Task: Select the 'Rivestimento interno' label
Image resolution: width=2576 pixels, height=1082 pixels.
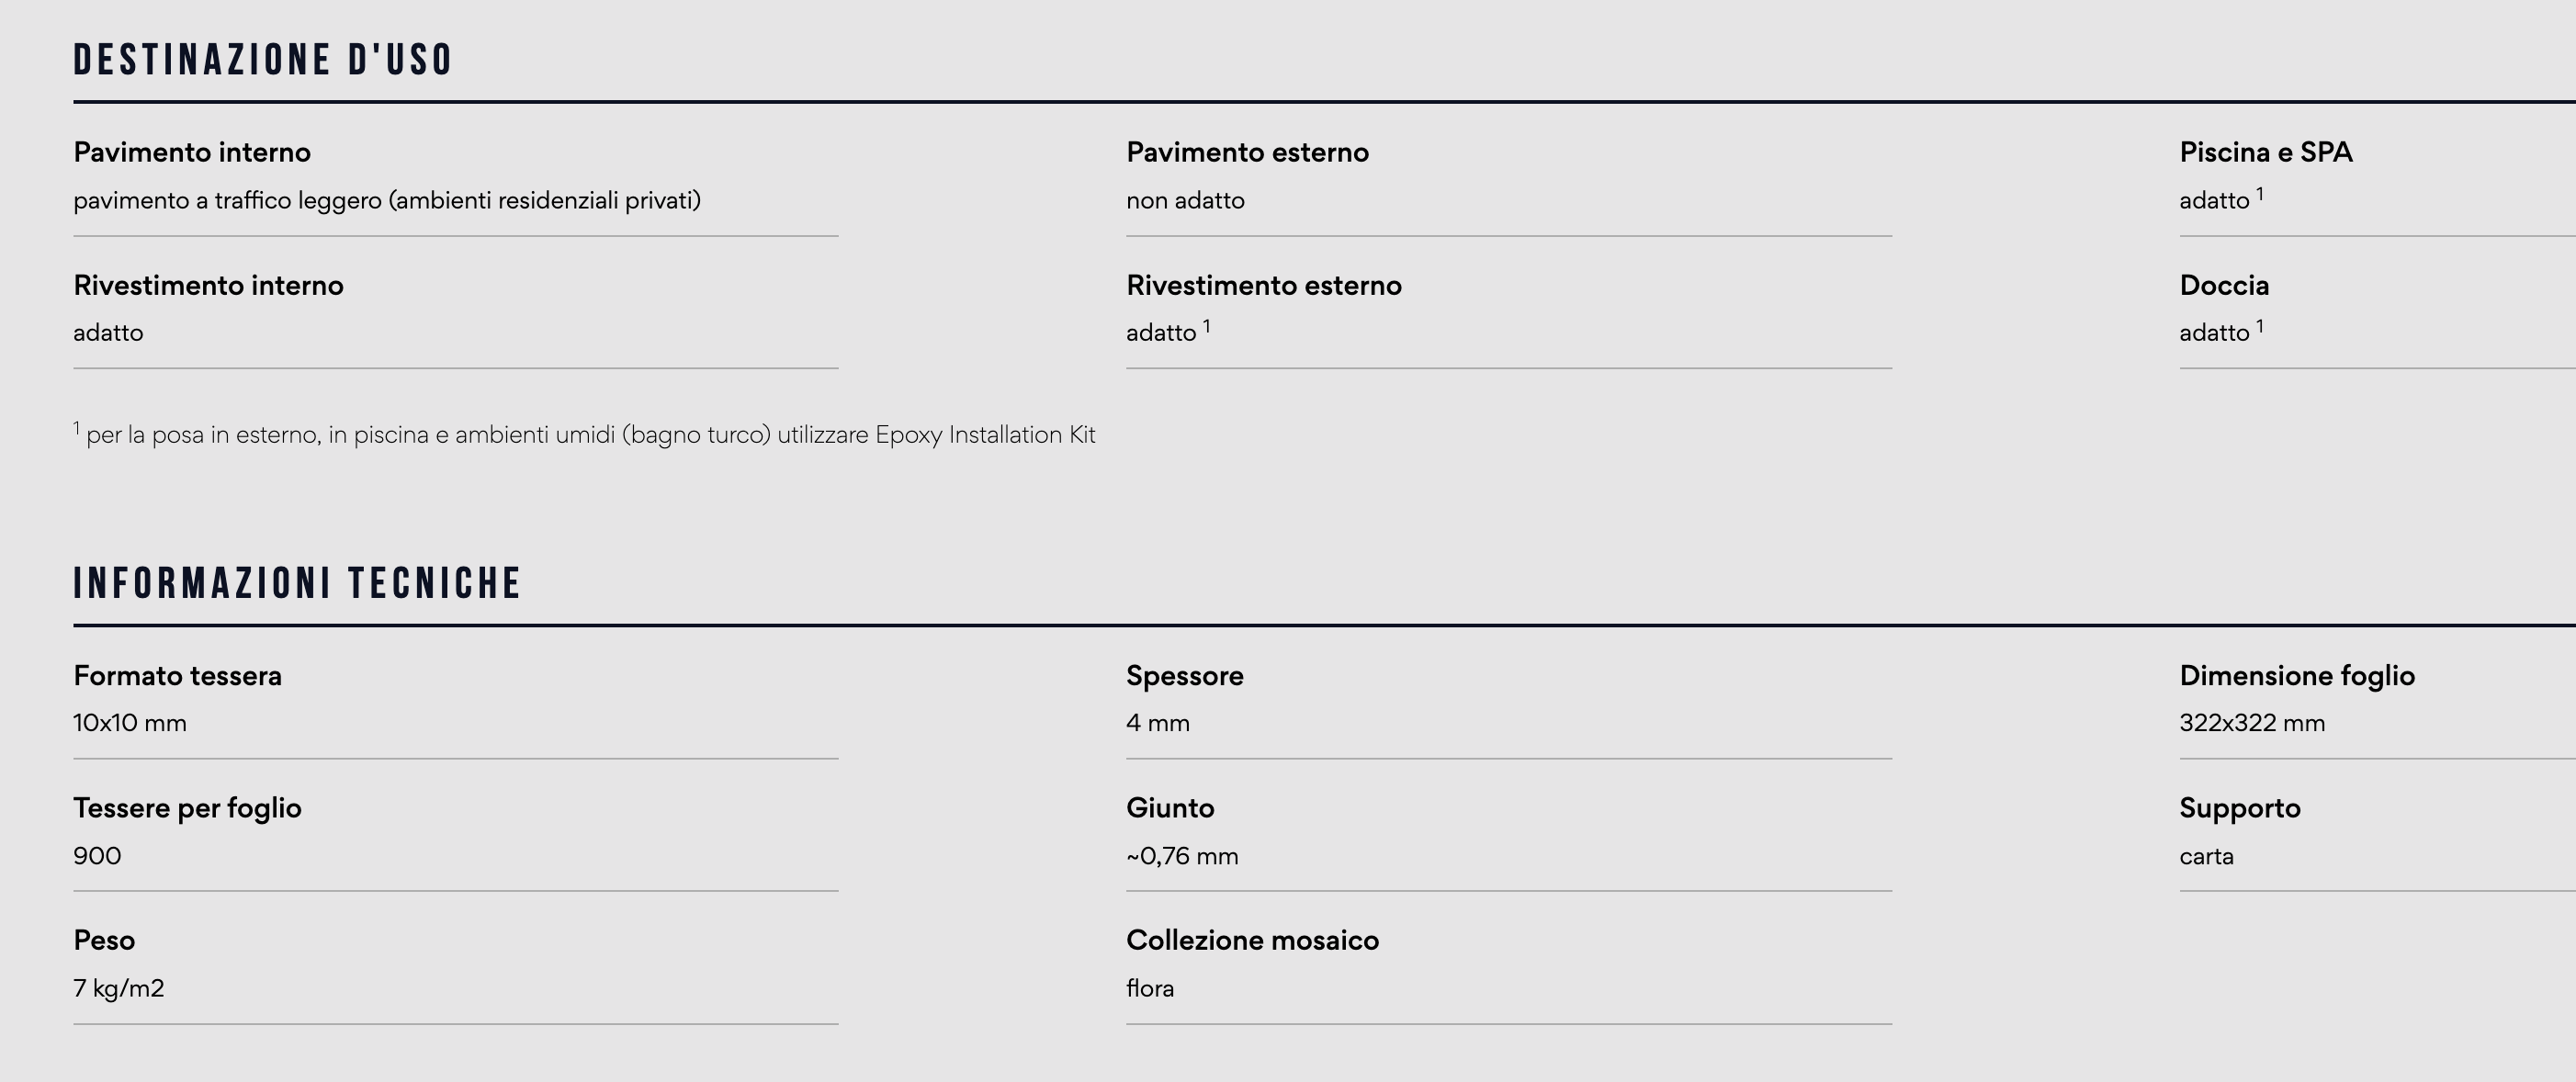Action: [x=208, y=286]
